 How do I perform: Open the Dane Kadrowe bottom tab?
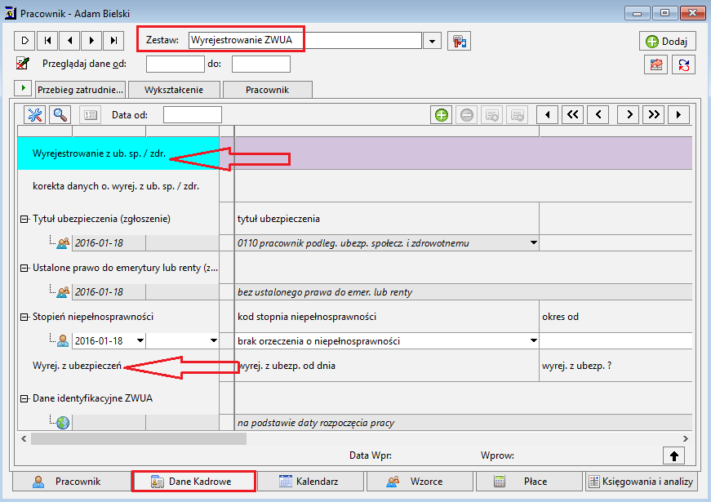[x=193, y=482]
